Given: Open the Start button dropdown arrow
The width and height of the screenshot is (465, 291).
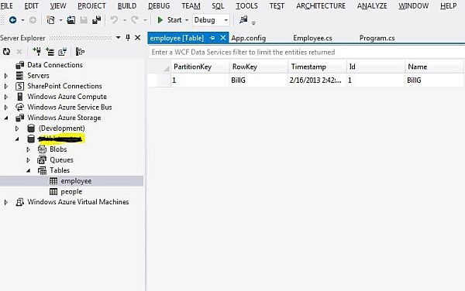Looking at the screenshot, I should [x=187, y=20].
